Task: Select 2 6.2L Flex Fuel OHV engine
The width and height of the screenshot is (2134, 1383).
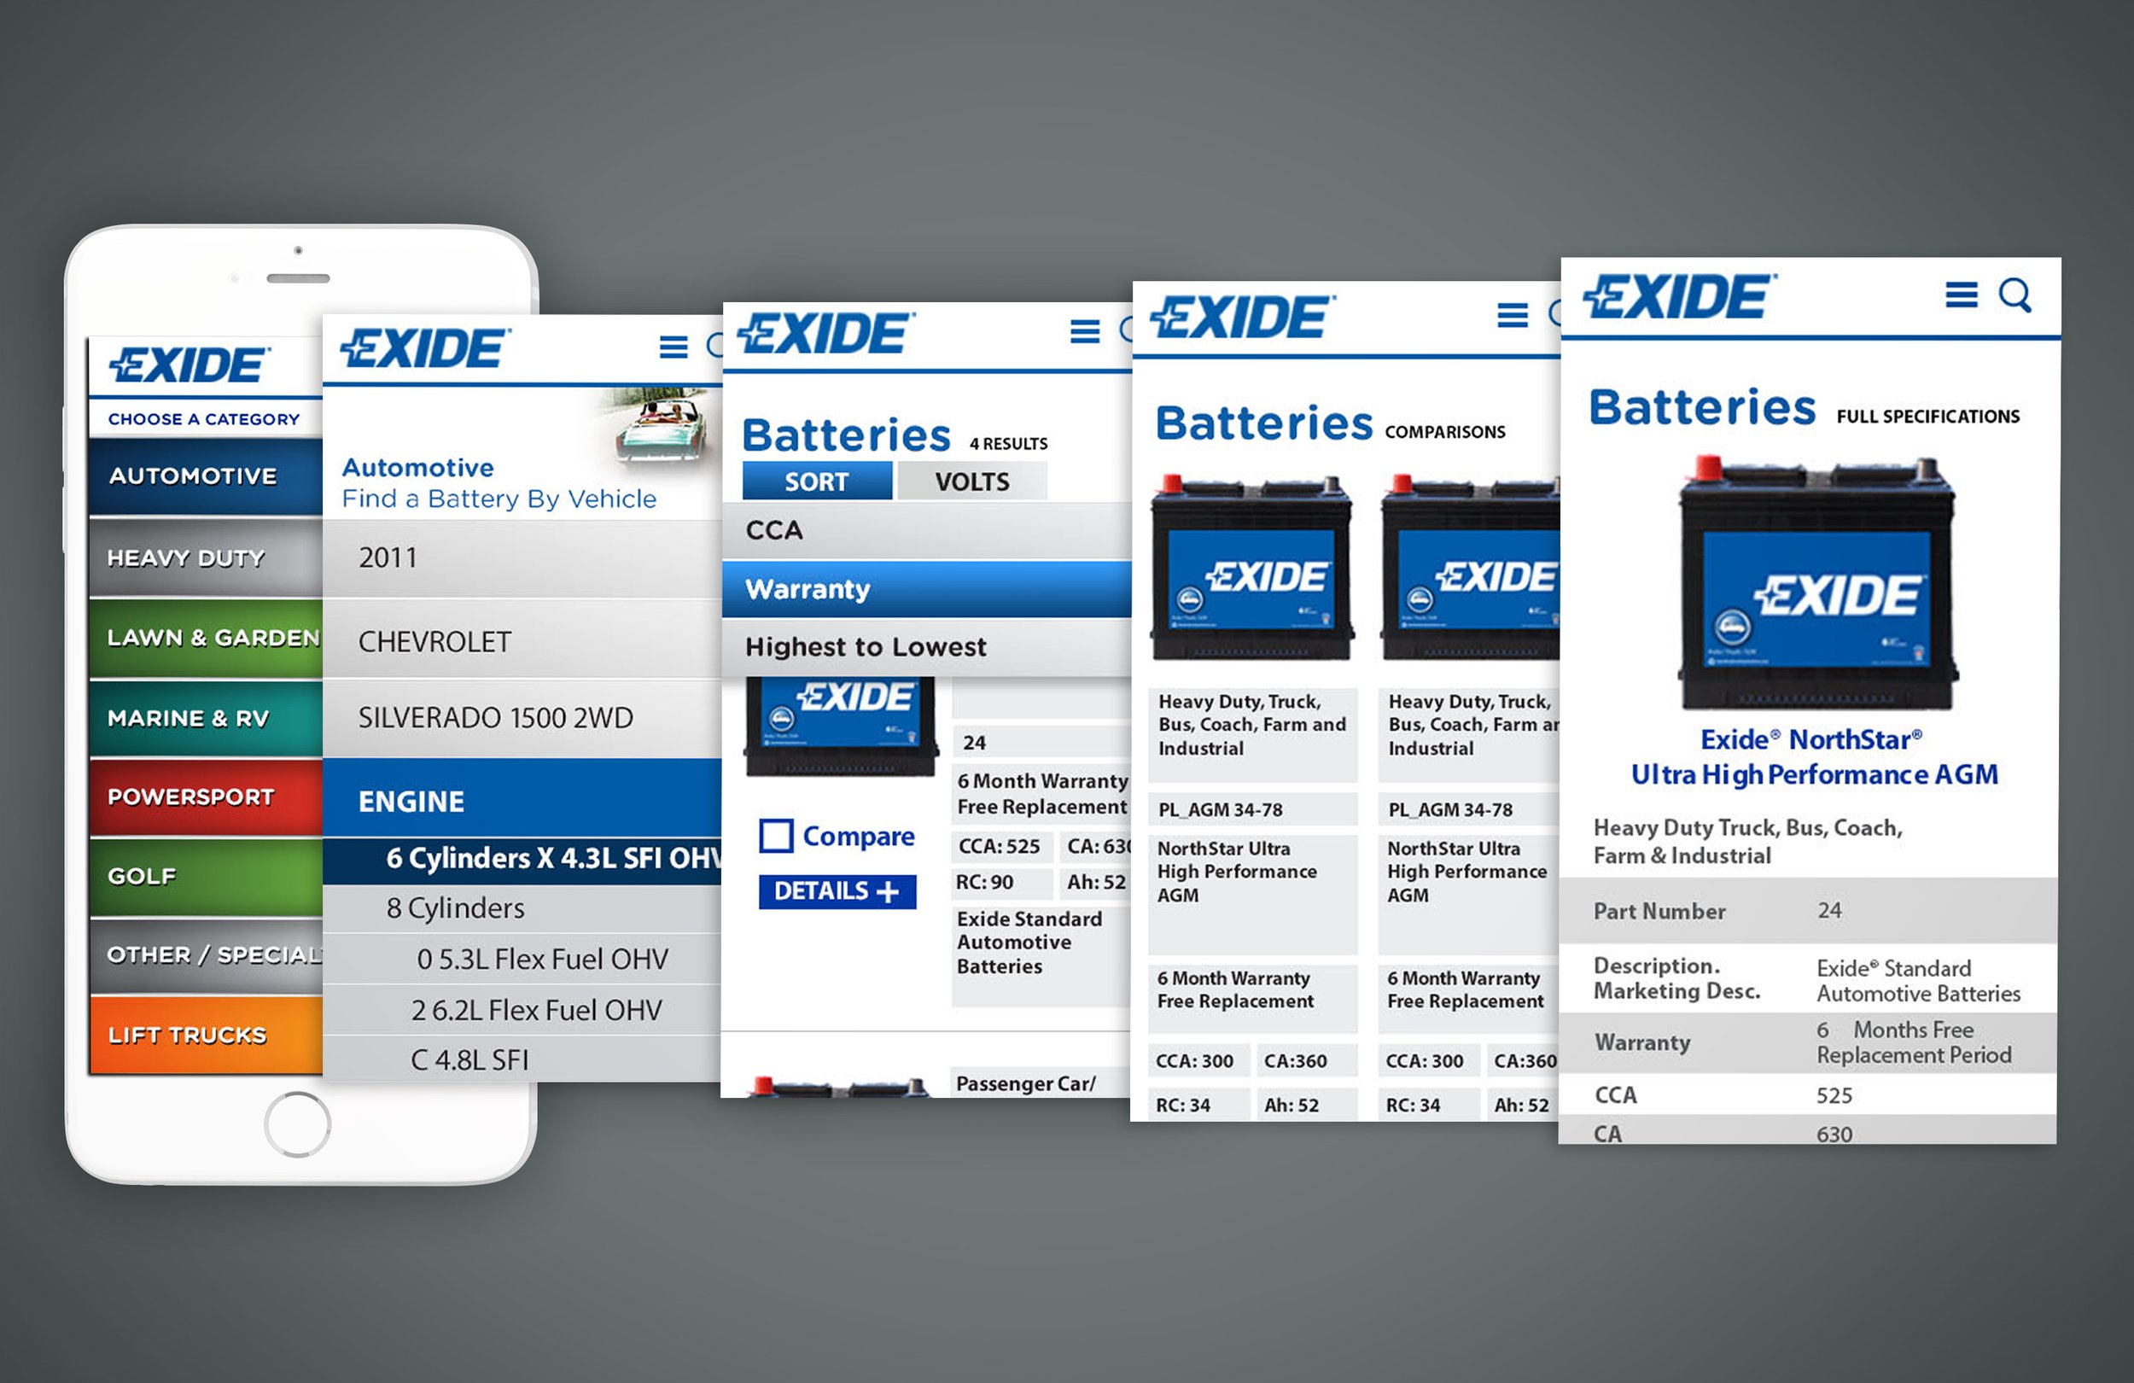Action: 522,1010
